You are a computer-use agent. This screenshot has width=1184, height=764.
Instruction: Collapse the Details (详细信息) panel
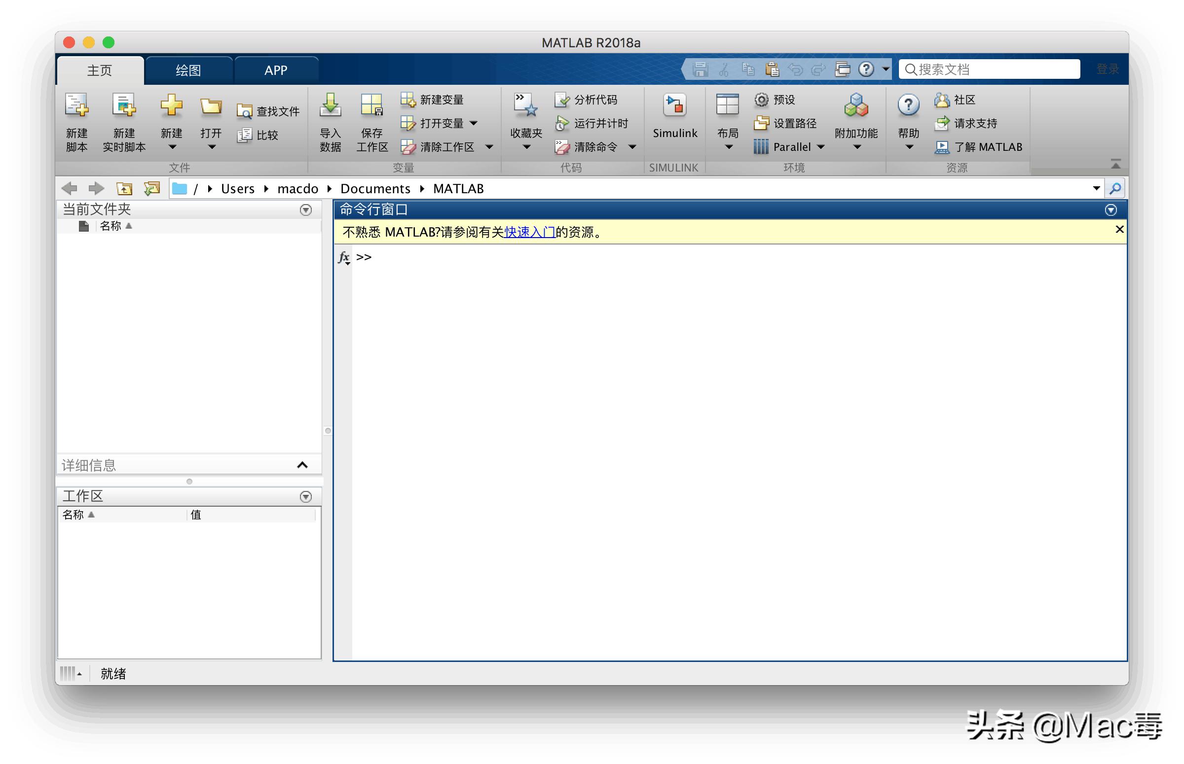tap(302, 465)
